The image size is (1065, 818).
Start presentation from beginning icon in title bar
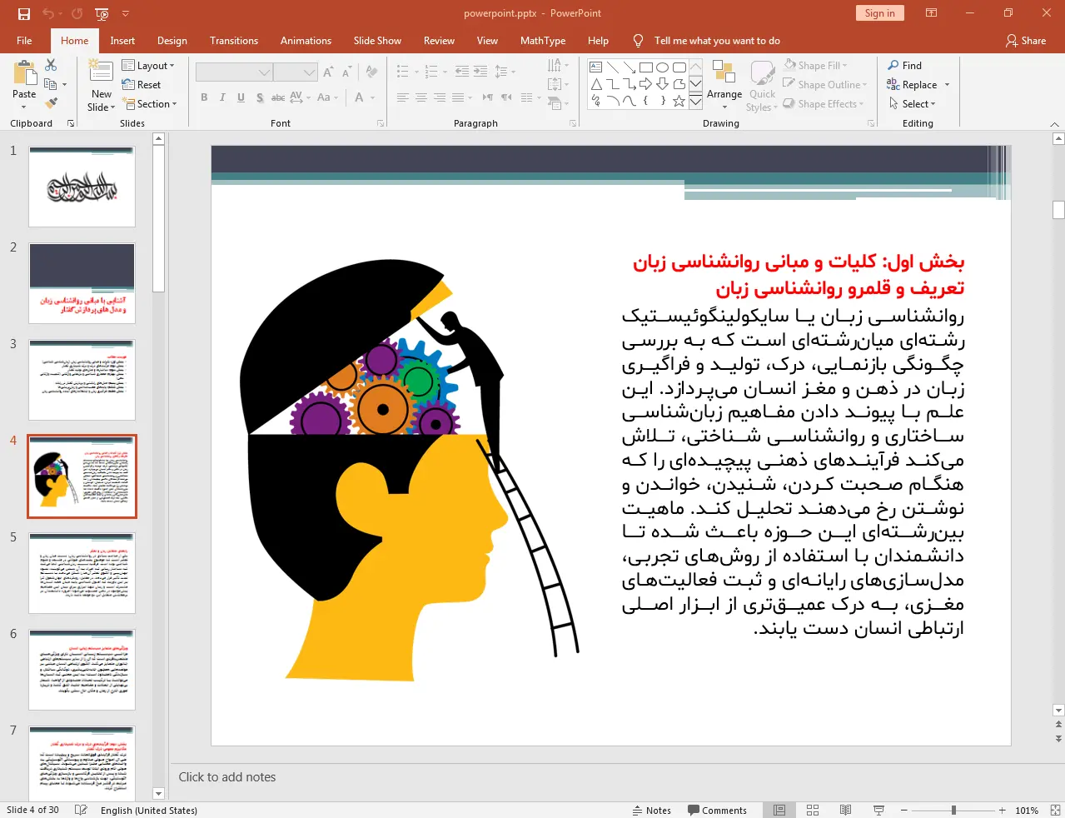pos(102,13)
